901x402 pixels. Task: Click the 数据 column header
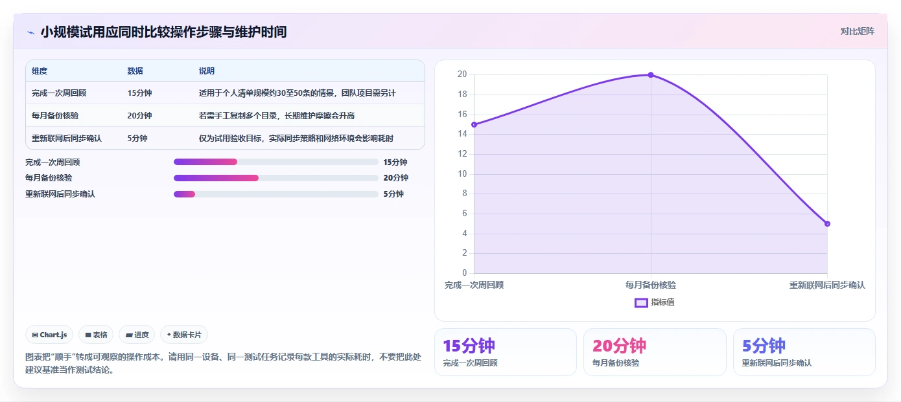tap(135, 71)
